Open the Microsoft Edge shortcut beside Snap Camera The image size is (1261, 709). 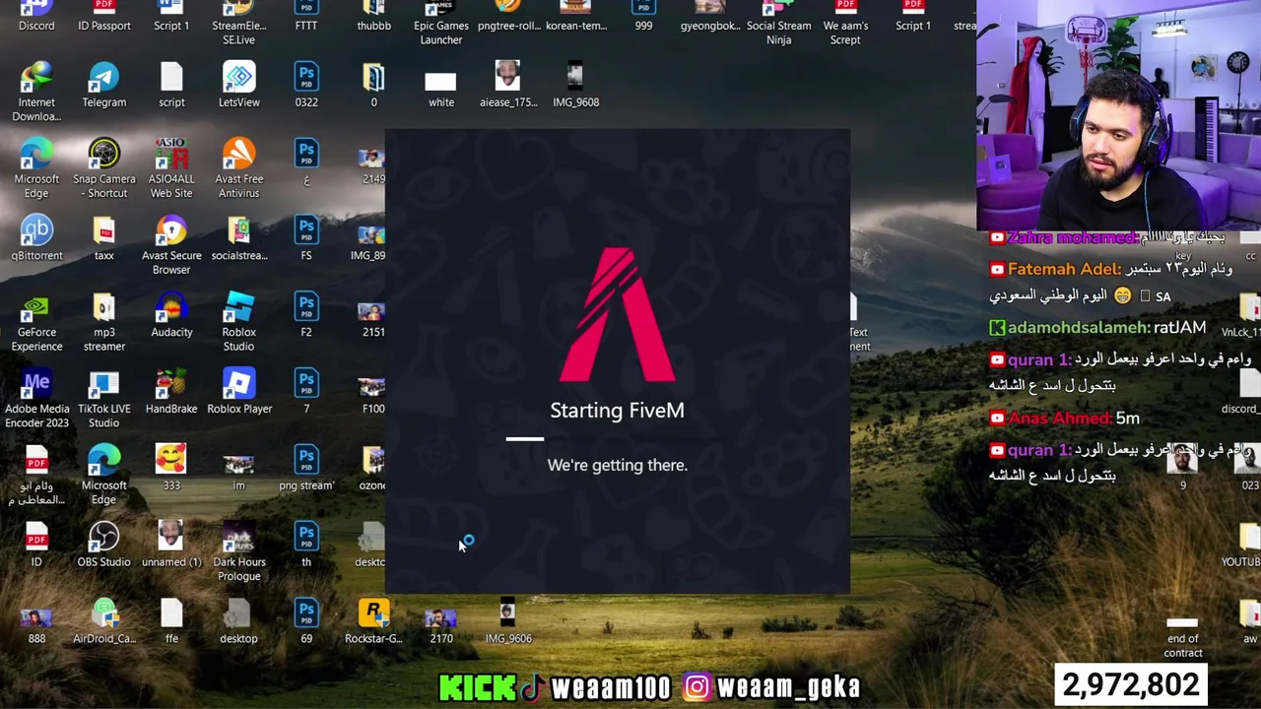(36, 168)
